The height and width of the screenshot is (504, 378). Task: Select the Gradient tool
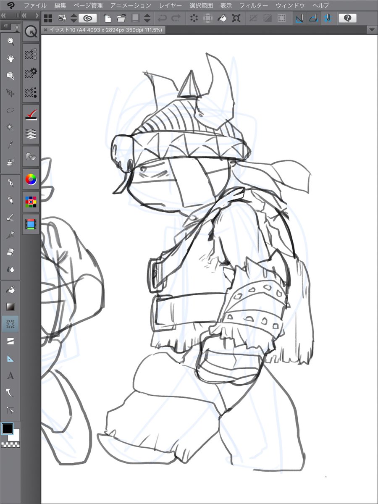coord(10,306)
